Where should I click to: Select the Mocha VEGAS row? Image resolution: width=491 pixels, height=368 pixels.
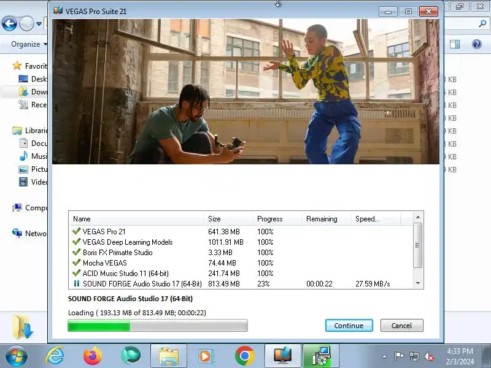(241, 263)
